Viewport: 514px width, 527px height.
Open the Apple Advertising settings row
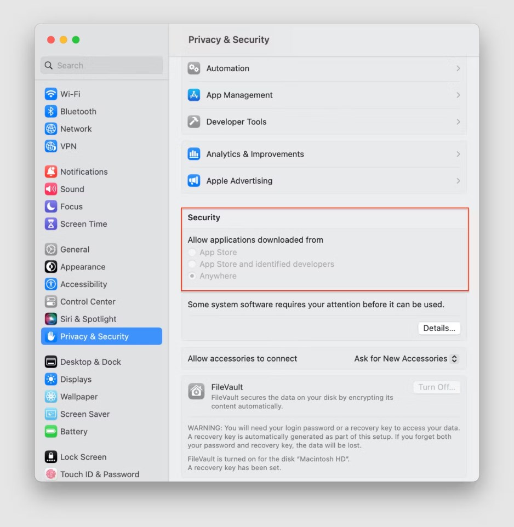(x=324, y=181)
